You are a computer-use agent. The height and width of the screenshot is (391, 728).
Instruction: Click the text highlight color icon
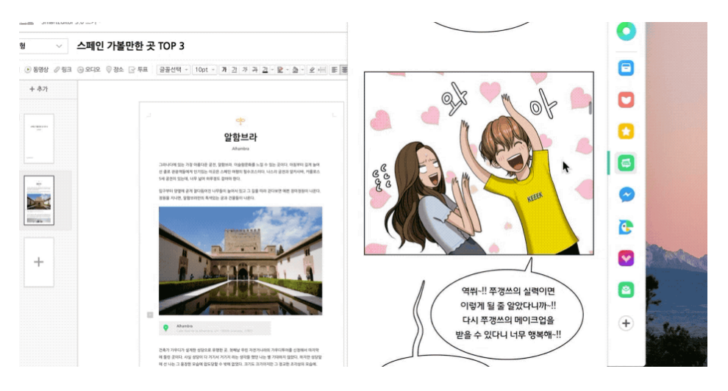[x=282, y=70]
